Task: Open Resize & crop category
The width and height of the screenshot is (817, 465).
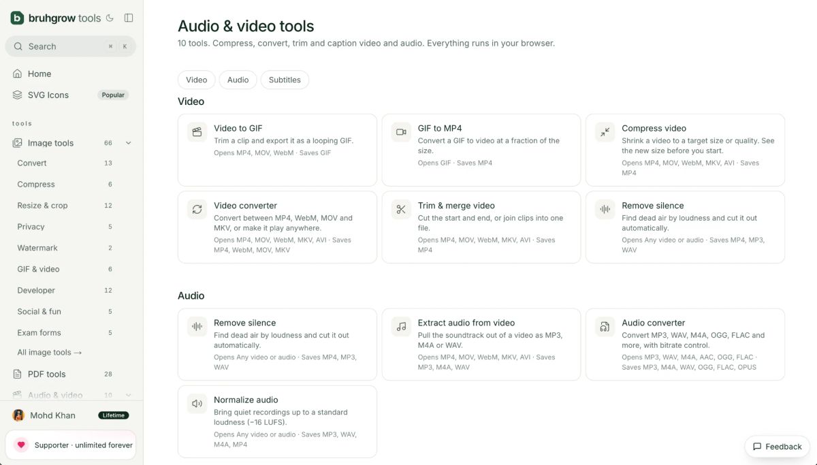Action: point(65,206)
